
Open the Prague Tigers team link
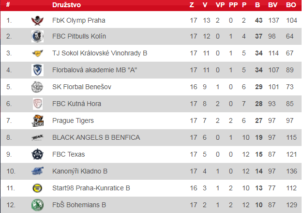click(x=73, y=120)
